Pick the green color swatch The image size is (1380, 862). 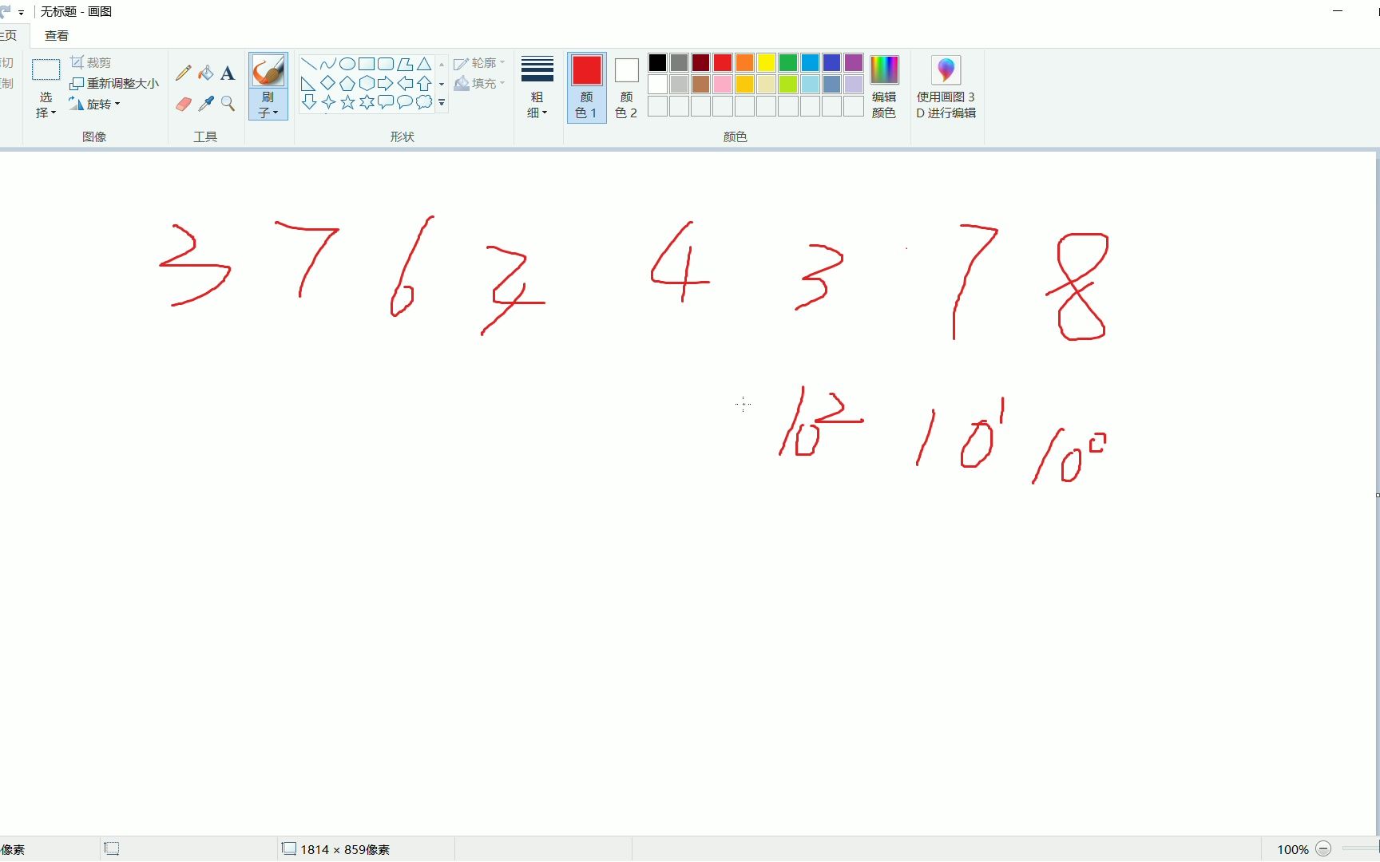point(788,62)
